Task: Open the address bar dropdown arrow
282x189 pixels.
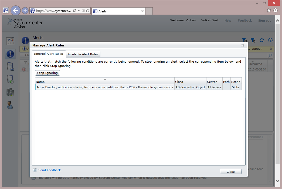Action: point(79,11)
